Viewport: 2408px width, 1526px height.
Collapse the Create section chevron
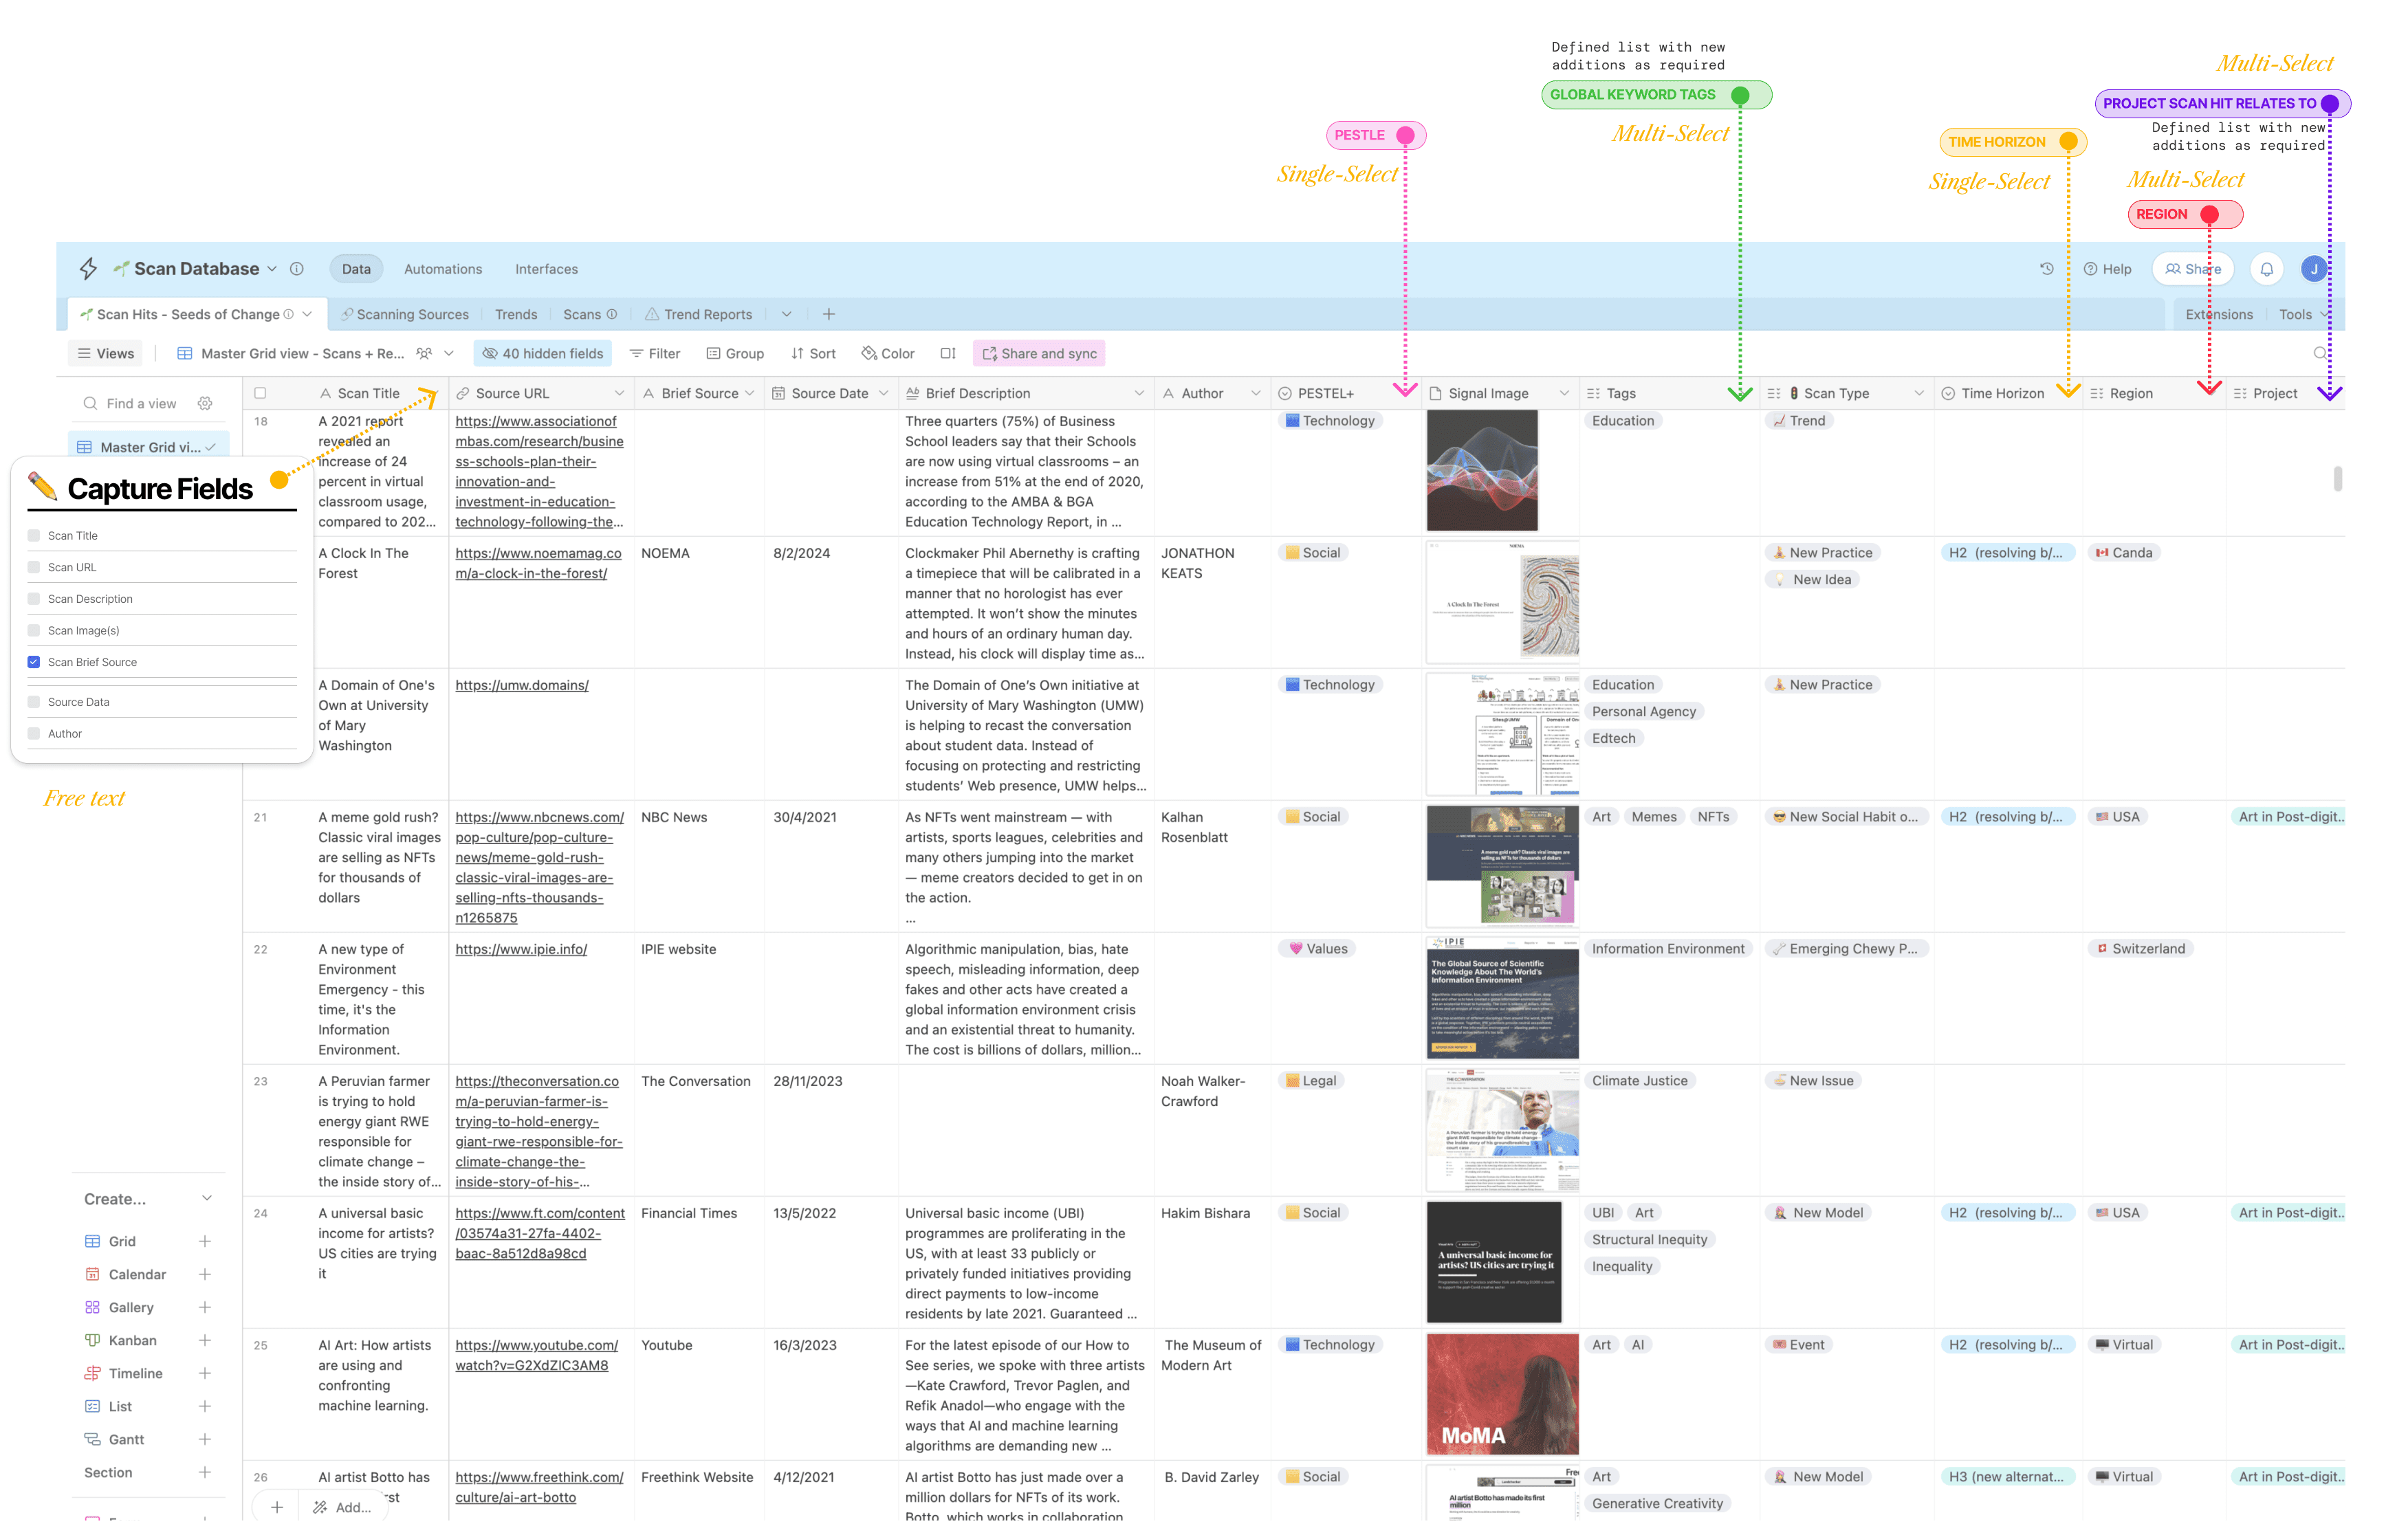207,1198
